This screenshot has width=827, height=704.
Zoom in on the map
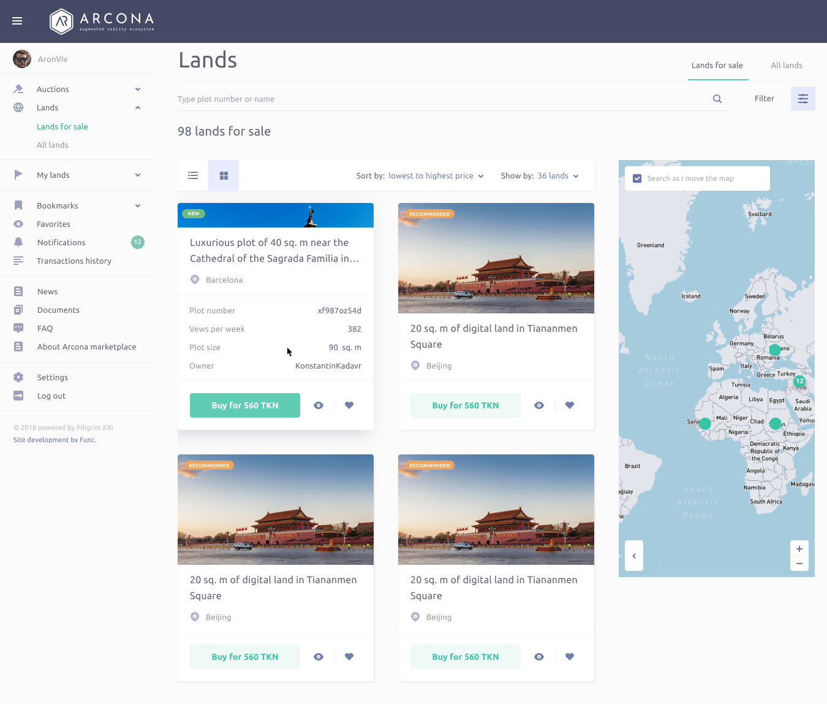pyautogui.click(x=799, y=549)
